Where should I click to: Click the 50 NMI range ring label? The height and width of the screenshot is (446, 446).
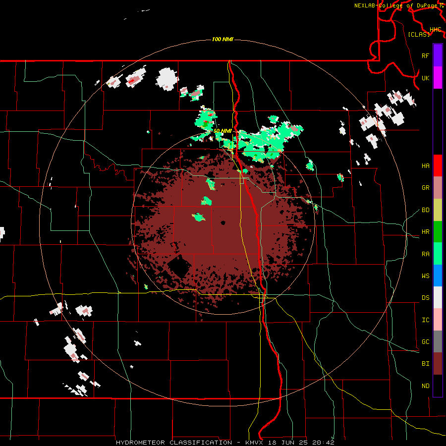pyautogui.click(x=223, y=131)
